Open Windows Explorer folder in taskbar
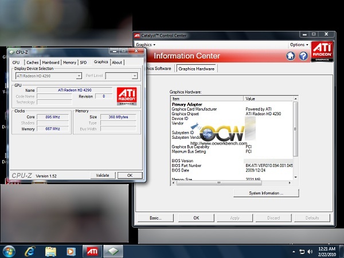 (x=50, y=252)
